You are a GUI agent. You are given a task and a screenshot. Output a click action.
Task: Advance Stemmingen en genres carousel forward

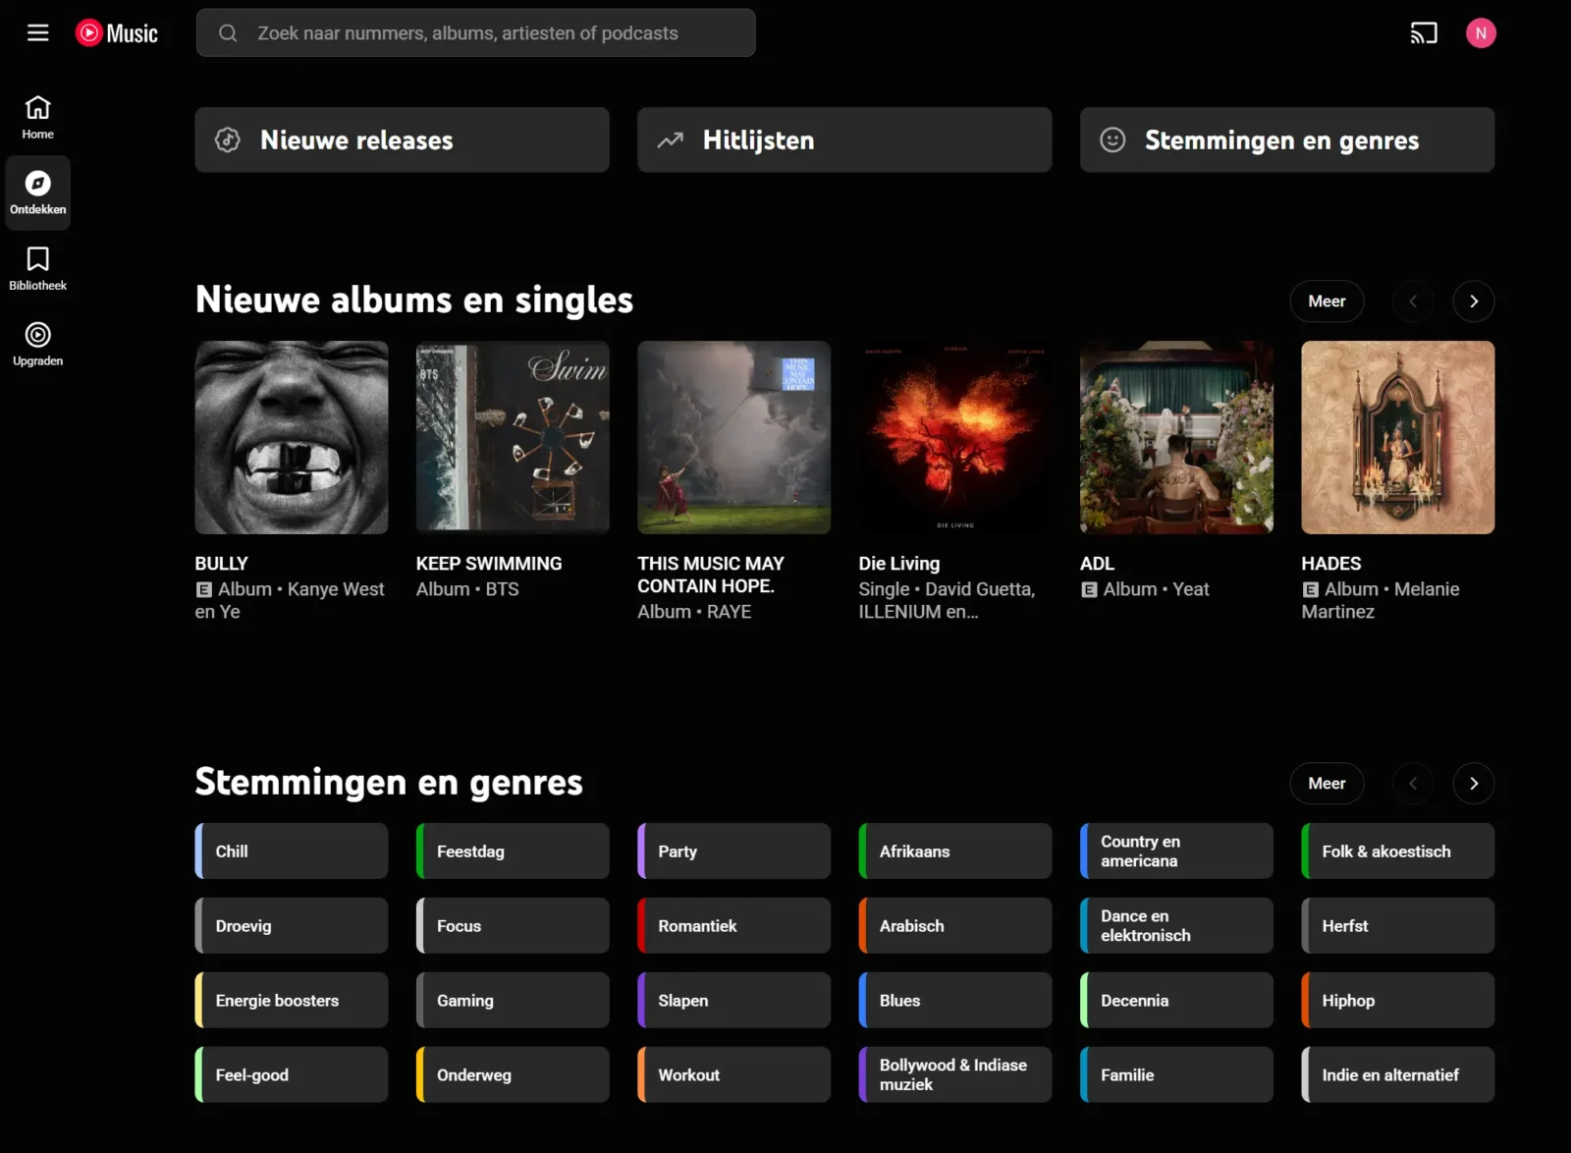pos(1473,784)
